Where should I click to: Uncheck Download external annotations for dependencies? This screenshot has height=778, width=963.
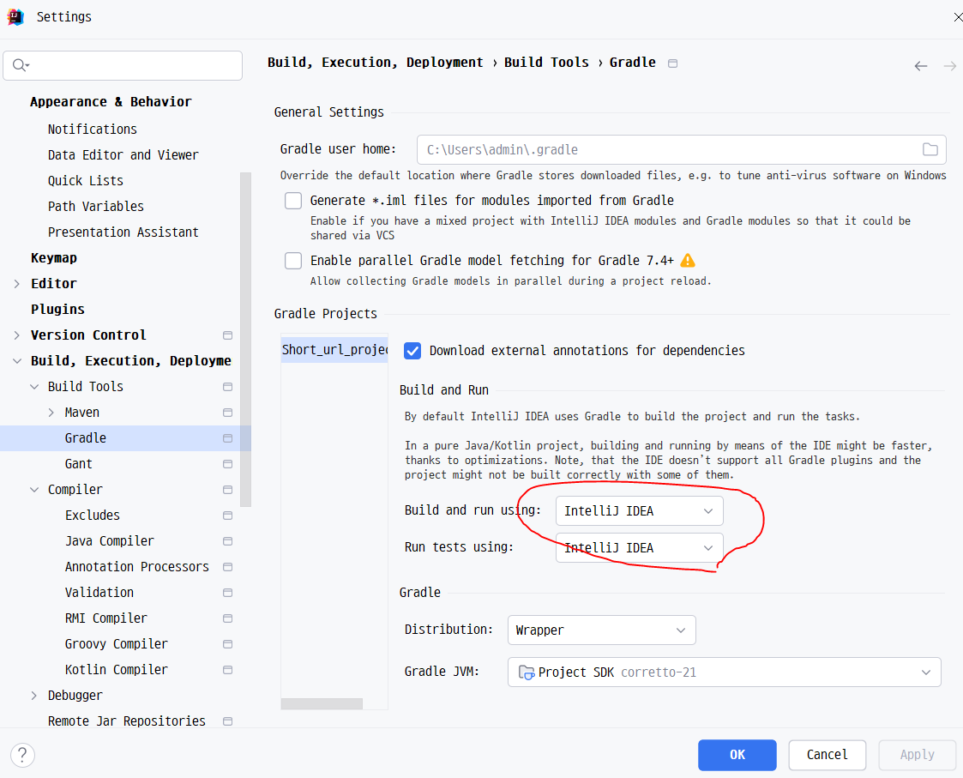pyautogui.click(x=412, y=351)
